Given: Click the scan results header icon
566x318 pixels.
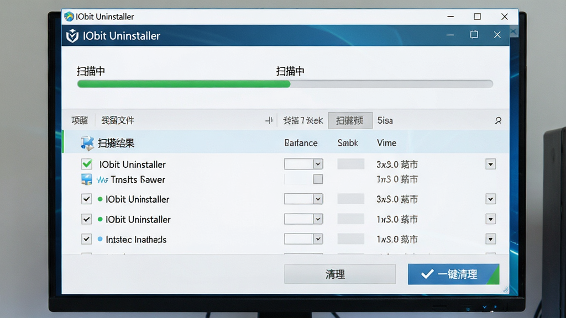Looking at the screenshot, I should click(87, 143).
